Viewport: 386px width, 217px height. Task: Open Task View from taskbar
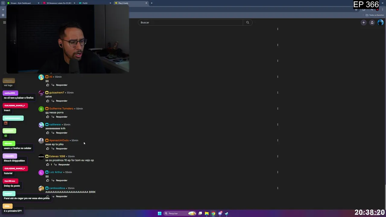pyautogui.click(x=200, y=213)
